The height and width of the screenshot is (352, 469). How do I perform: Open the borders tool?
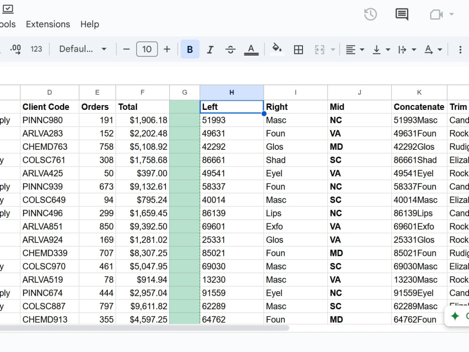298,49
